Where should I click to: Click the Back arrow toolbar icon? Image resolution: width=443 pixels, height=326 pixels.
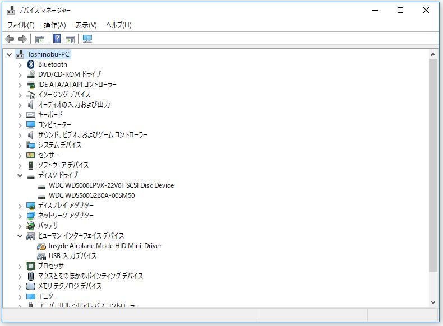click(x=10, y=39)
